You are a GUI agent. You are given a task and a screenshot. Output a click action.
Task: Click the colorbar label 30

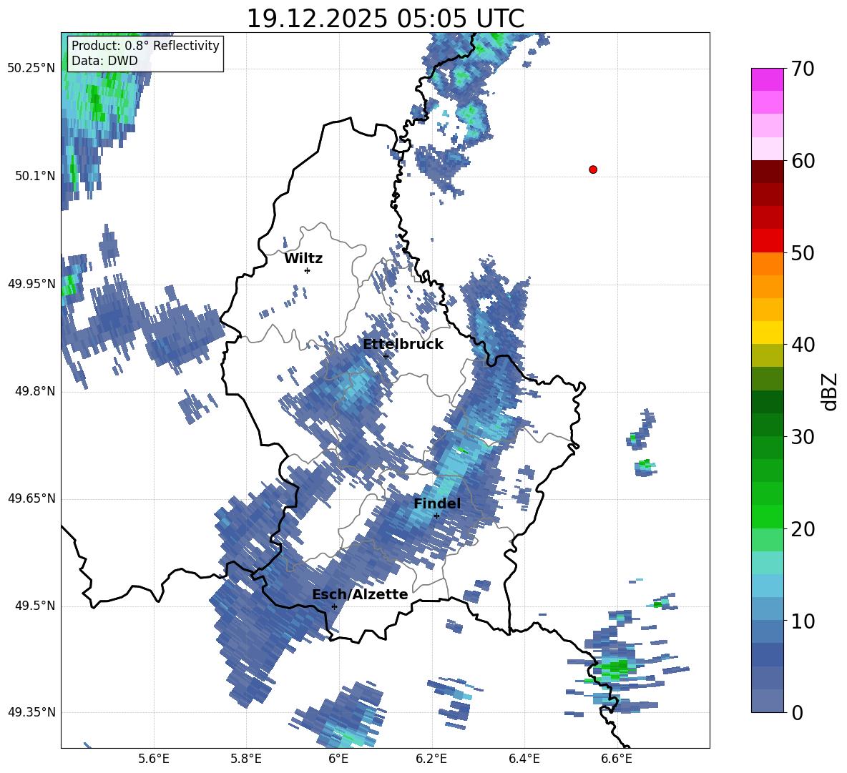point(803,437)
